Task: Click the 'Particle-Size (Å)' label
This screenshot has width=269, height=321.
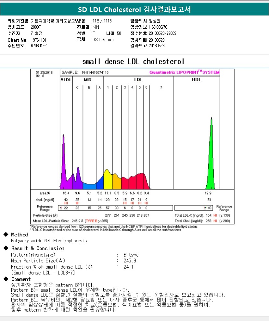Action: (x=45, y=215)
